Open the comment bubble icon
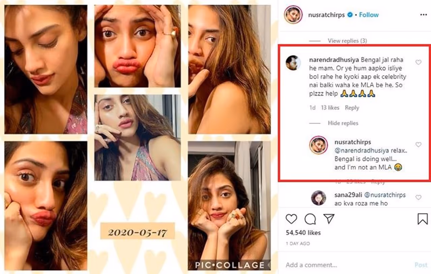 [x=310, y=219]
